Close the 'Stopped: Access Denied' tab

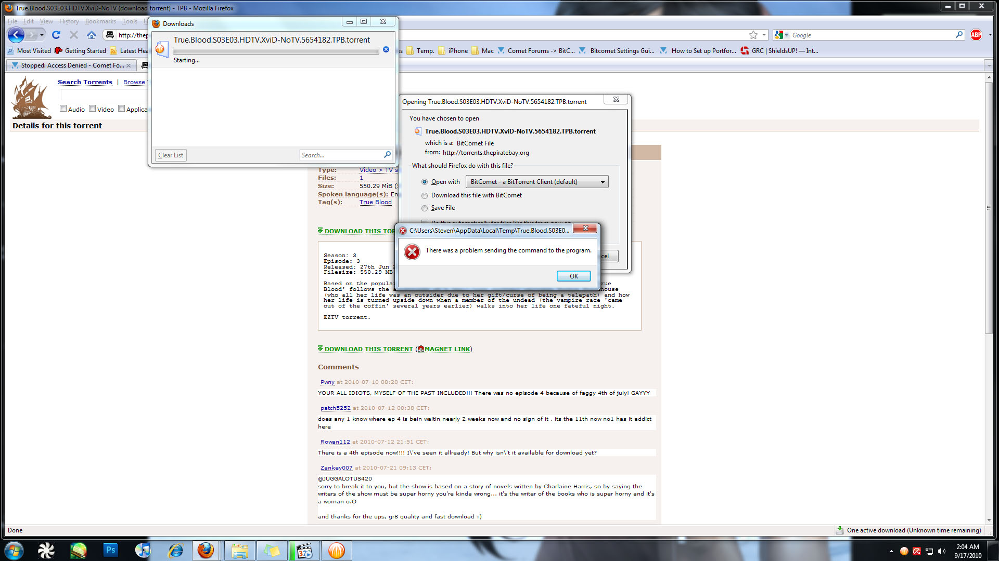click(x=129, y=65)
